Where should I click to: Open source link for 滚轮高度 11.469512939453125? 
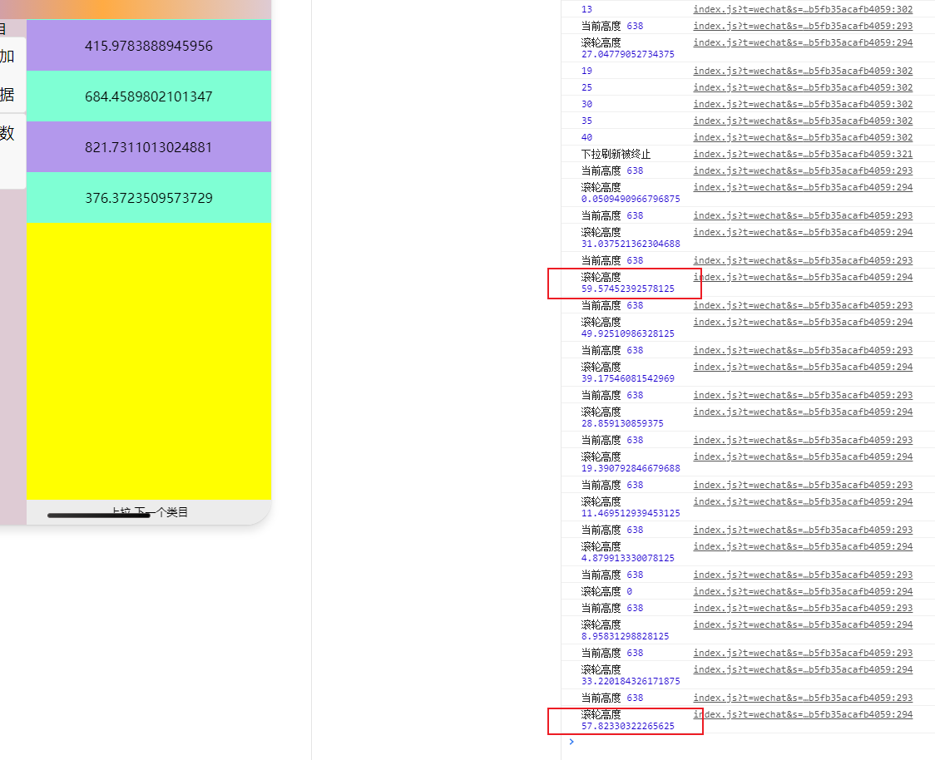click(x=803, y=502)
